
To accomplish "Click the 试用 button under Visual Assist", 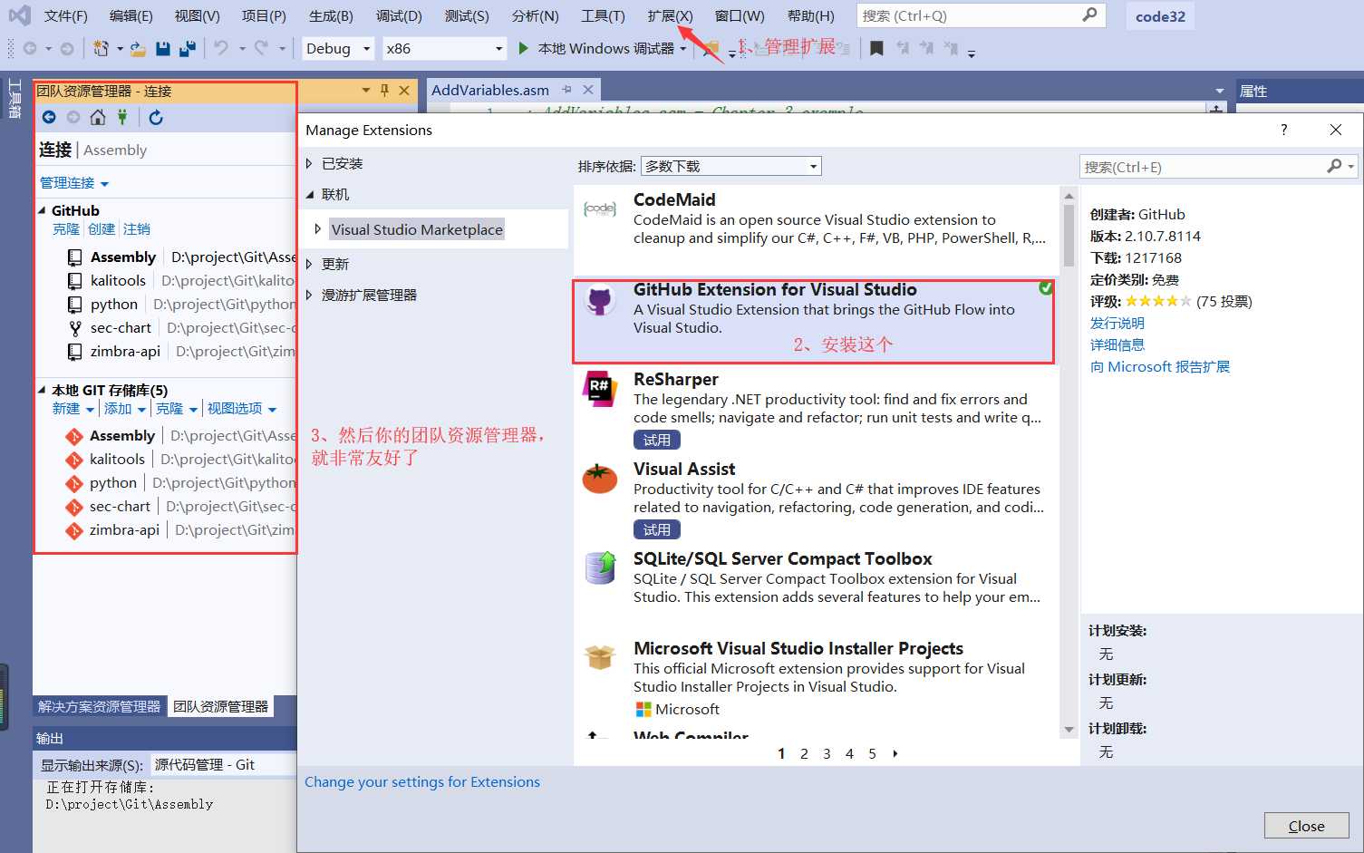I will point(657,529).
